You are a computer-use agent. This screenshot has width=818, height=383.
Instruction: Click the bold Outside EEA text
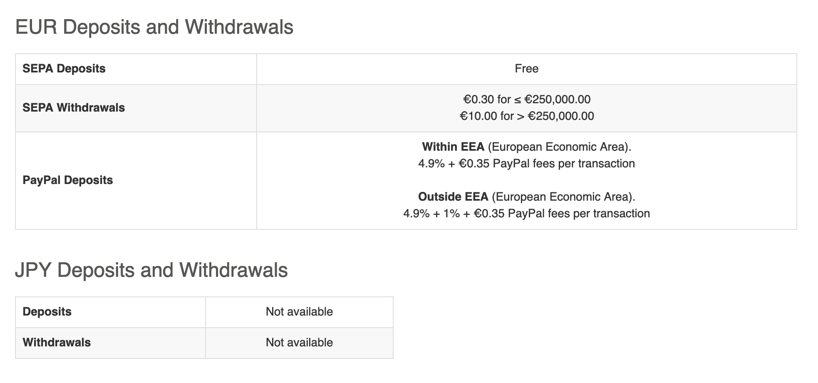click(x=453, y=197)
